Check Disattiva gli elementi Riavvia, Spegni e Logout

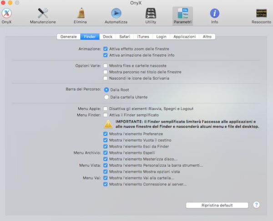[106, 108]
